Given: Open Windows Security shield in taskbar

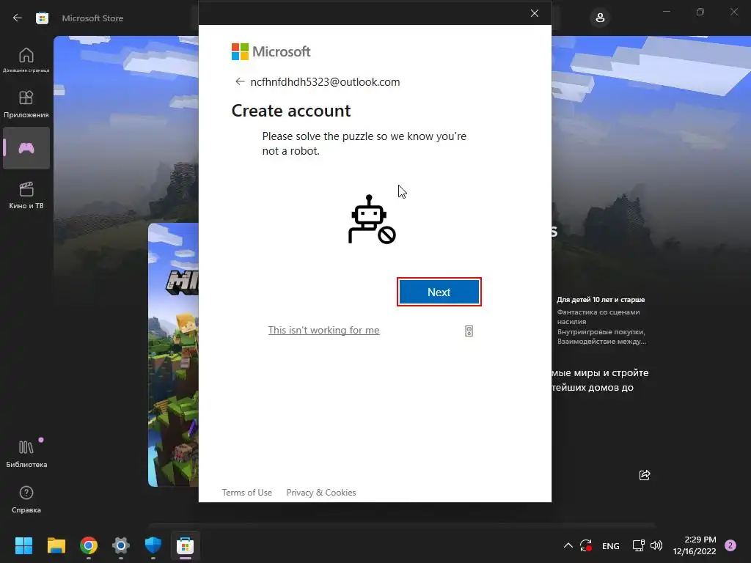Looking at the screenshot, I should (153, 545).
